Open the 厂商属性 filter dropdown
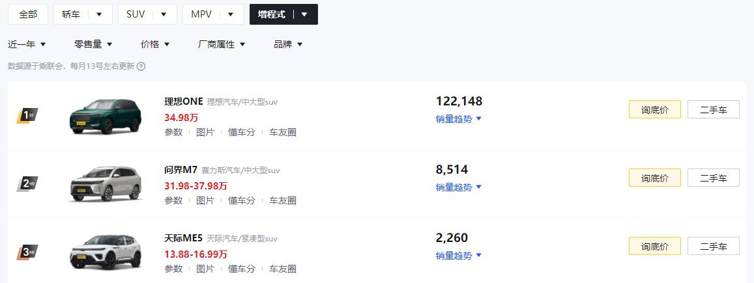 tap(222, 44)
